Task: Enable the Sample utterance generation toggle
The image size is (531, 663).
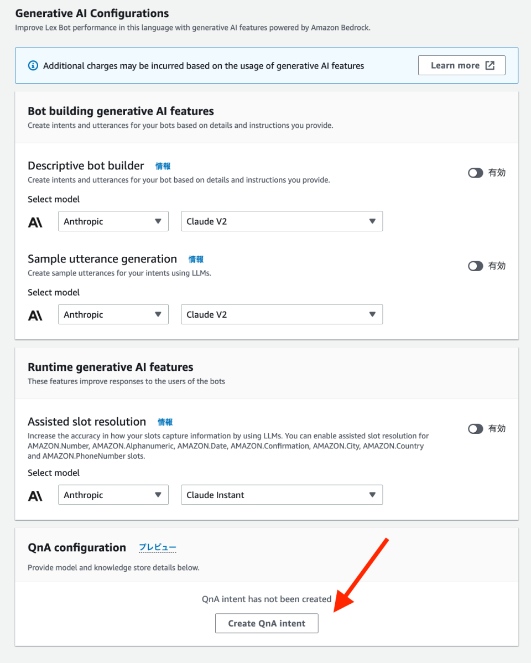Action: click(x=475, y=266)
